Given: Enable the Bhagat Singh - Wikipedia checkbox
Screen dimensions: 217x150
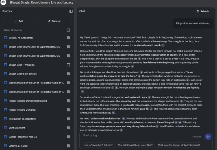Looking at the screenshot, I should click(68, 65).
